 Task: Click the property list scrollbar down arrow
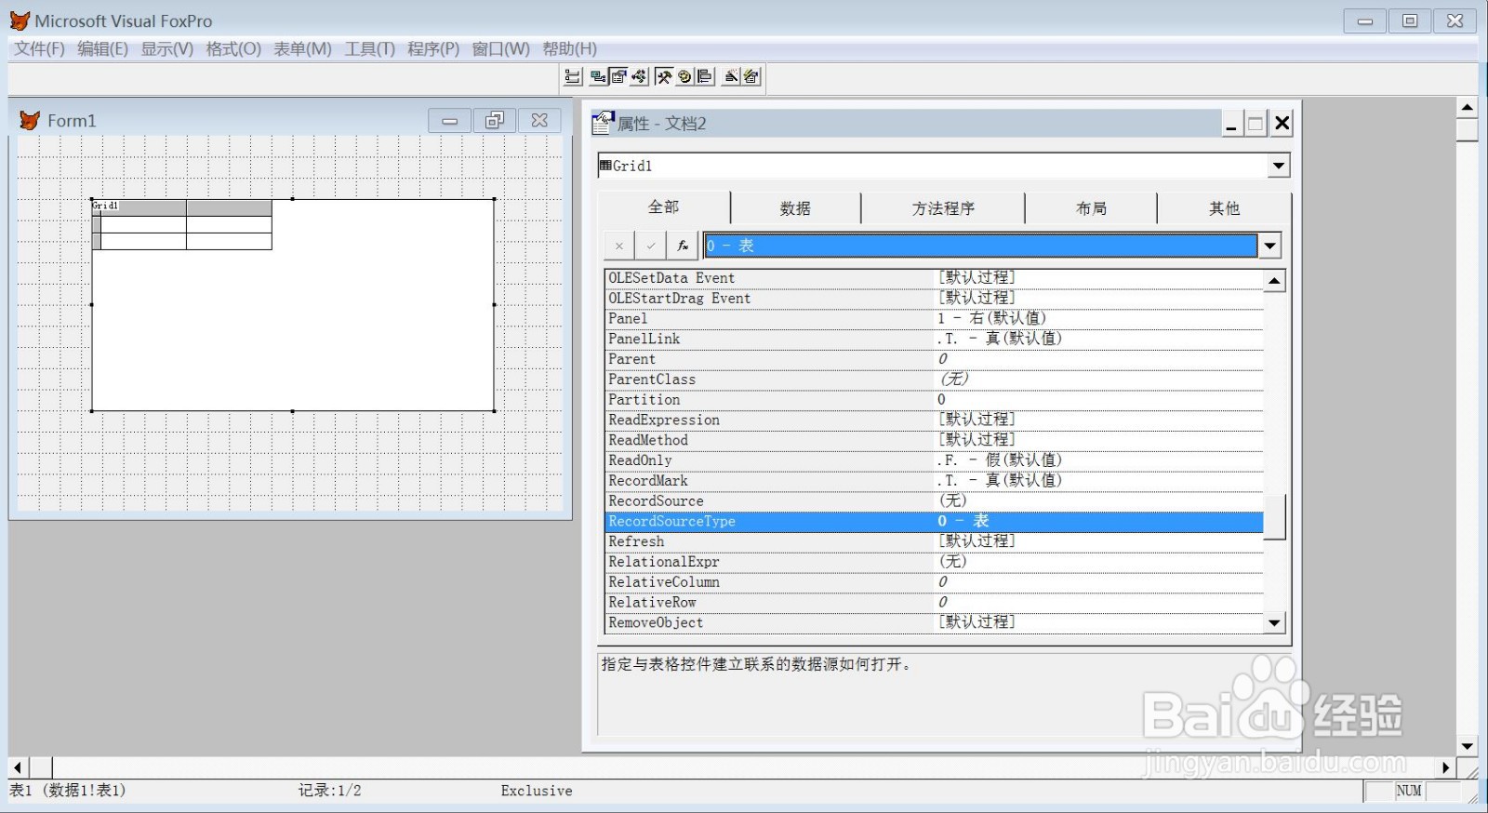pyautogui.click(x=1274, y=622)
